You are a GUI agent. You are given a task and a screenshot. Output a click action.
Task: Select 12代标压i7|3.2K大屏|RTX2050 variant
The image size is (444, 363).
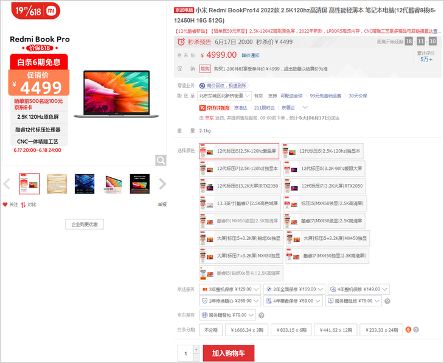325,186
